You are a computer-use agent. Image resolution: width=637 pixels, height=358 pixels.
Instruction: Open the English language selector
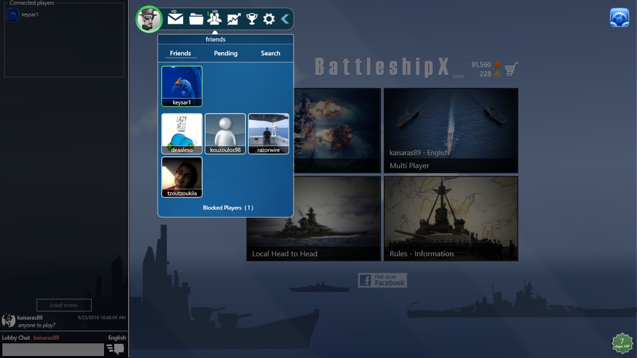click(x=117, y=338)
